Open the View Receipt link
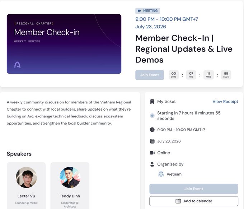 pos(225,102)
